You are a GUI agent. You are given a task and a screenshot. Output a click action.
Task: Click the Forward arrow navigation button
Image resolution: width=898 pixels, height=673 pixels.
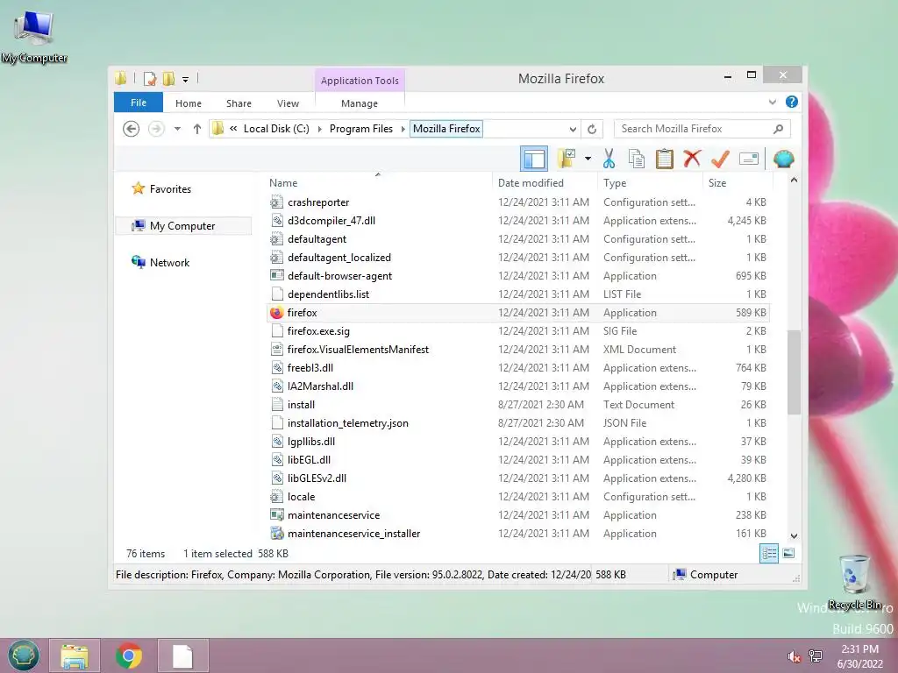click(156, 129)
